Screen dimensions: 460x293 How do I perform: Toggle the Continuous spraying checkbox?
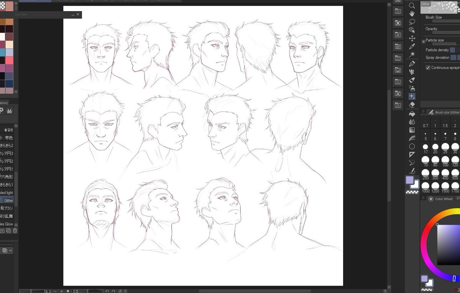tap(428, 67)
